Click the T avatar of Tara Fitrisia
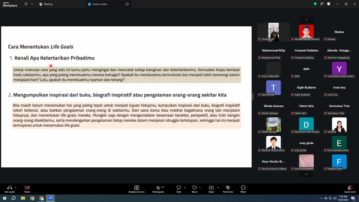The width and height of the screenshot is (359, 202). pos(274,88)
